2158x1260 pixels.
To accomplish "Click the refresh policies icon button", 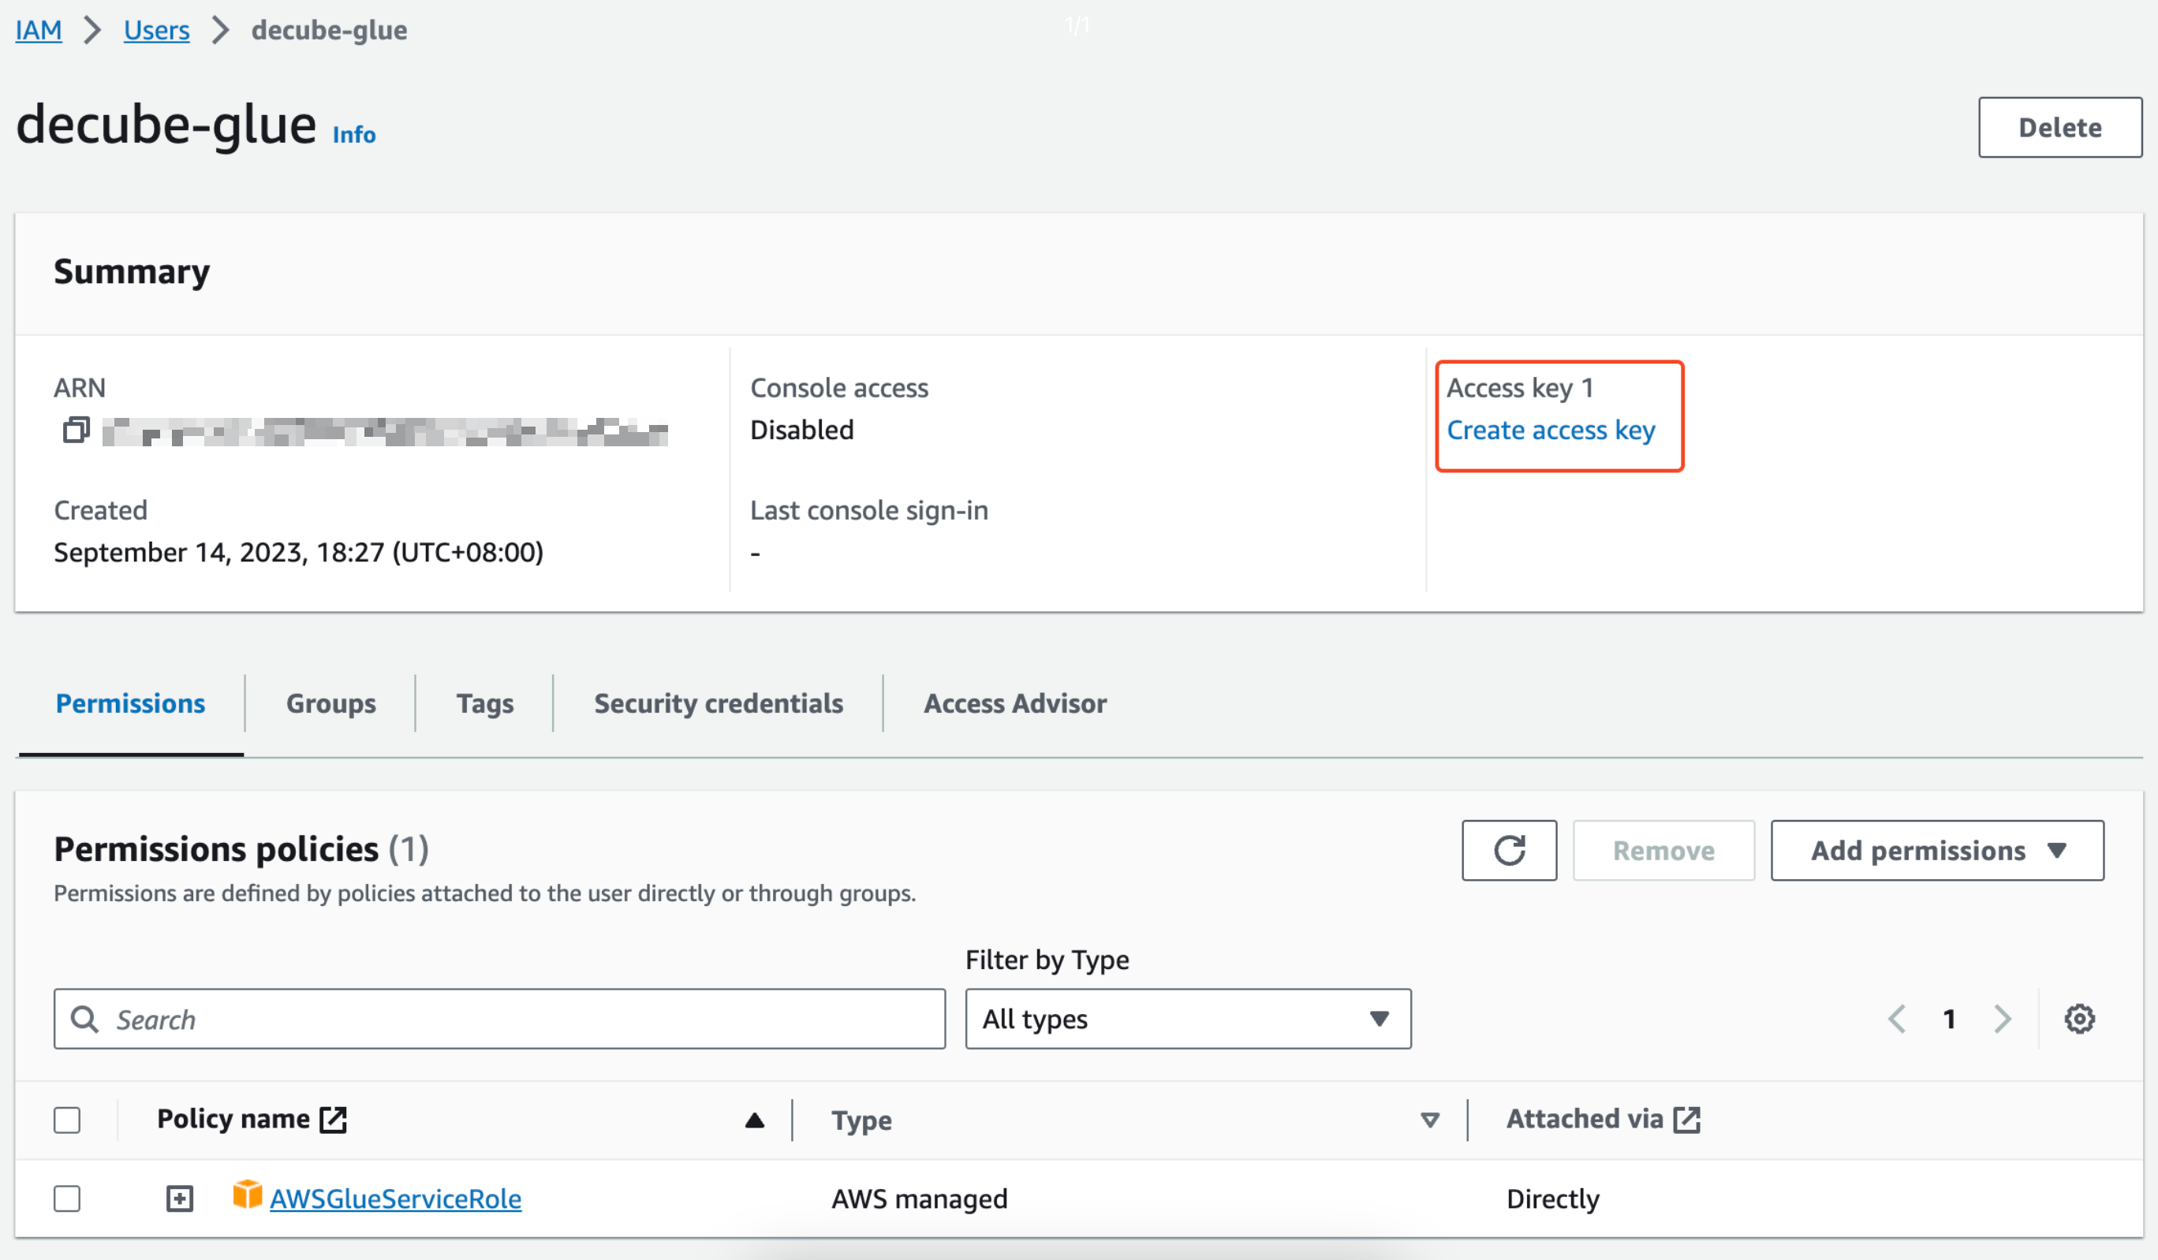I will tap(1508, 850).
